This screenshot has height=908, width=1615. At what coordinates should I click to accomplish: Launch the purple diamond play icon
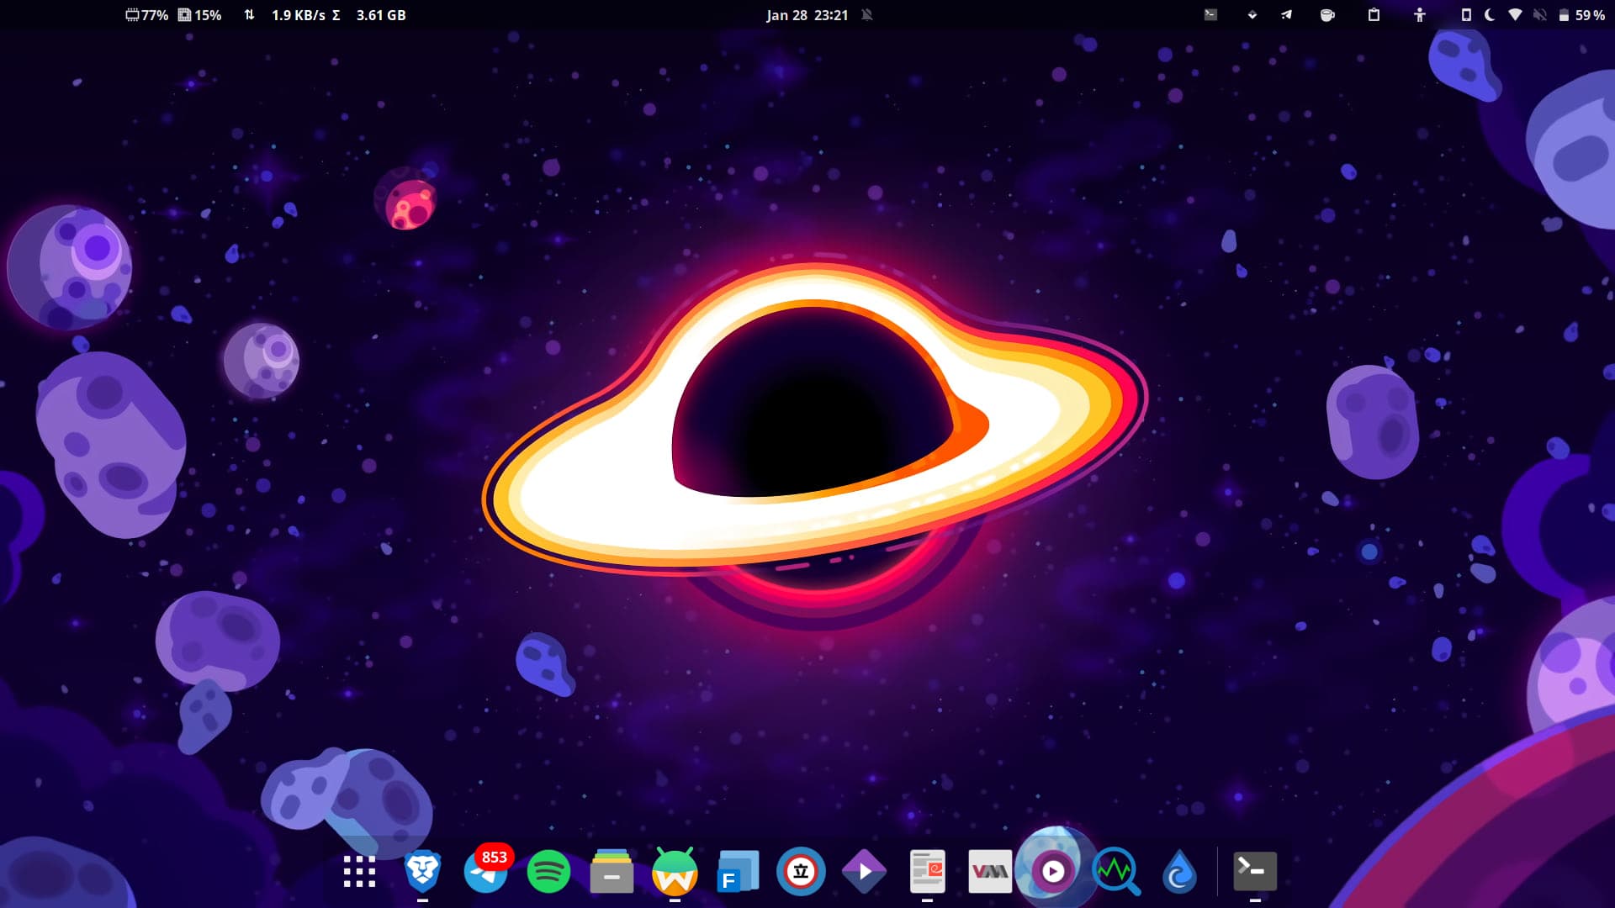click(x=864, y=872)
